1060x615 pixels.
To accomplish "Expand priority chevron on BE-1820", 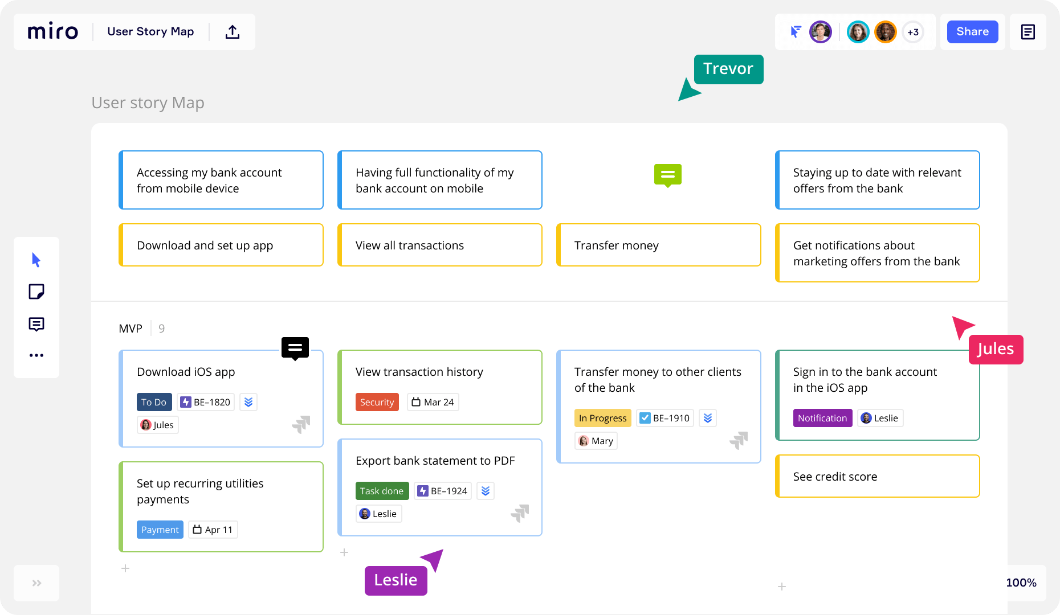I will (x=248, y=402).
